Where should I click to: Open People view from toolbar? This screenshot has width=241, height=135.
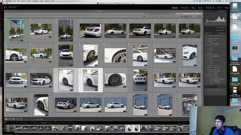(x=21, y=119)
